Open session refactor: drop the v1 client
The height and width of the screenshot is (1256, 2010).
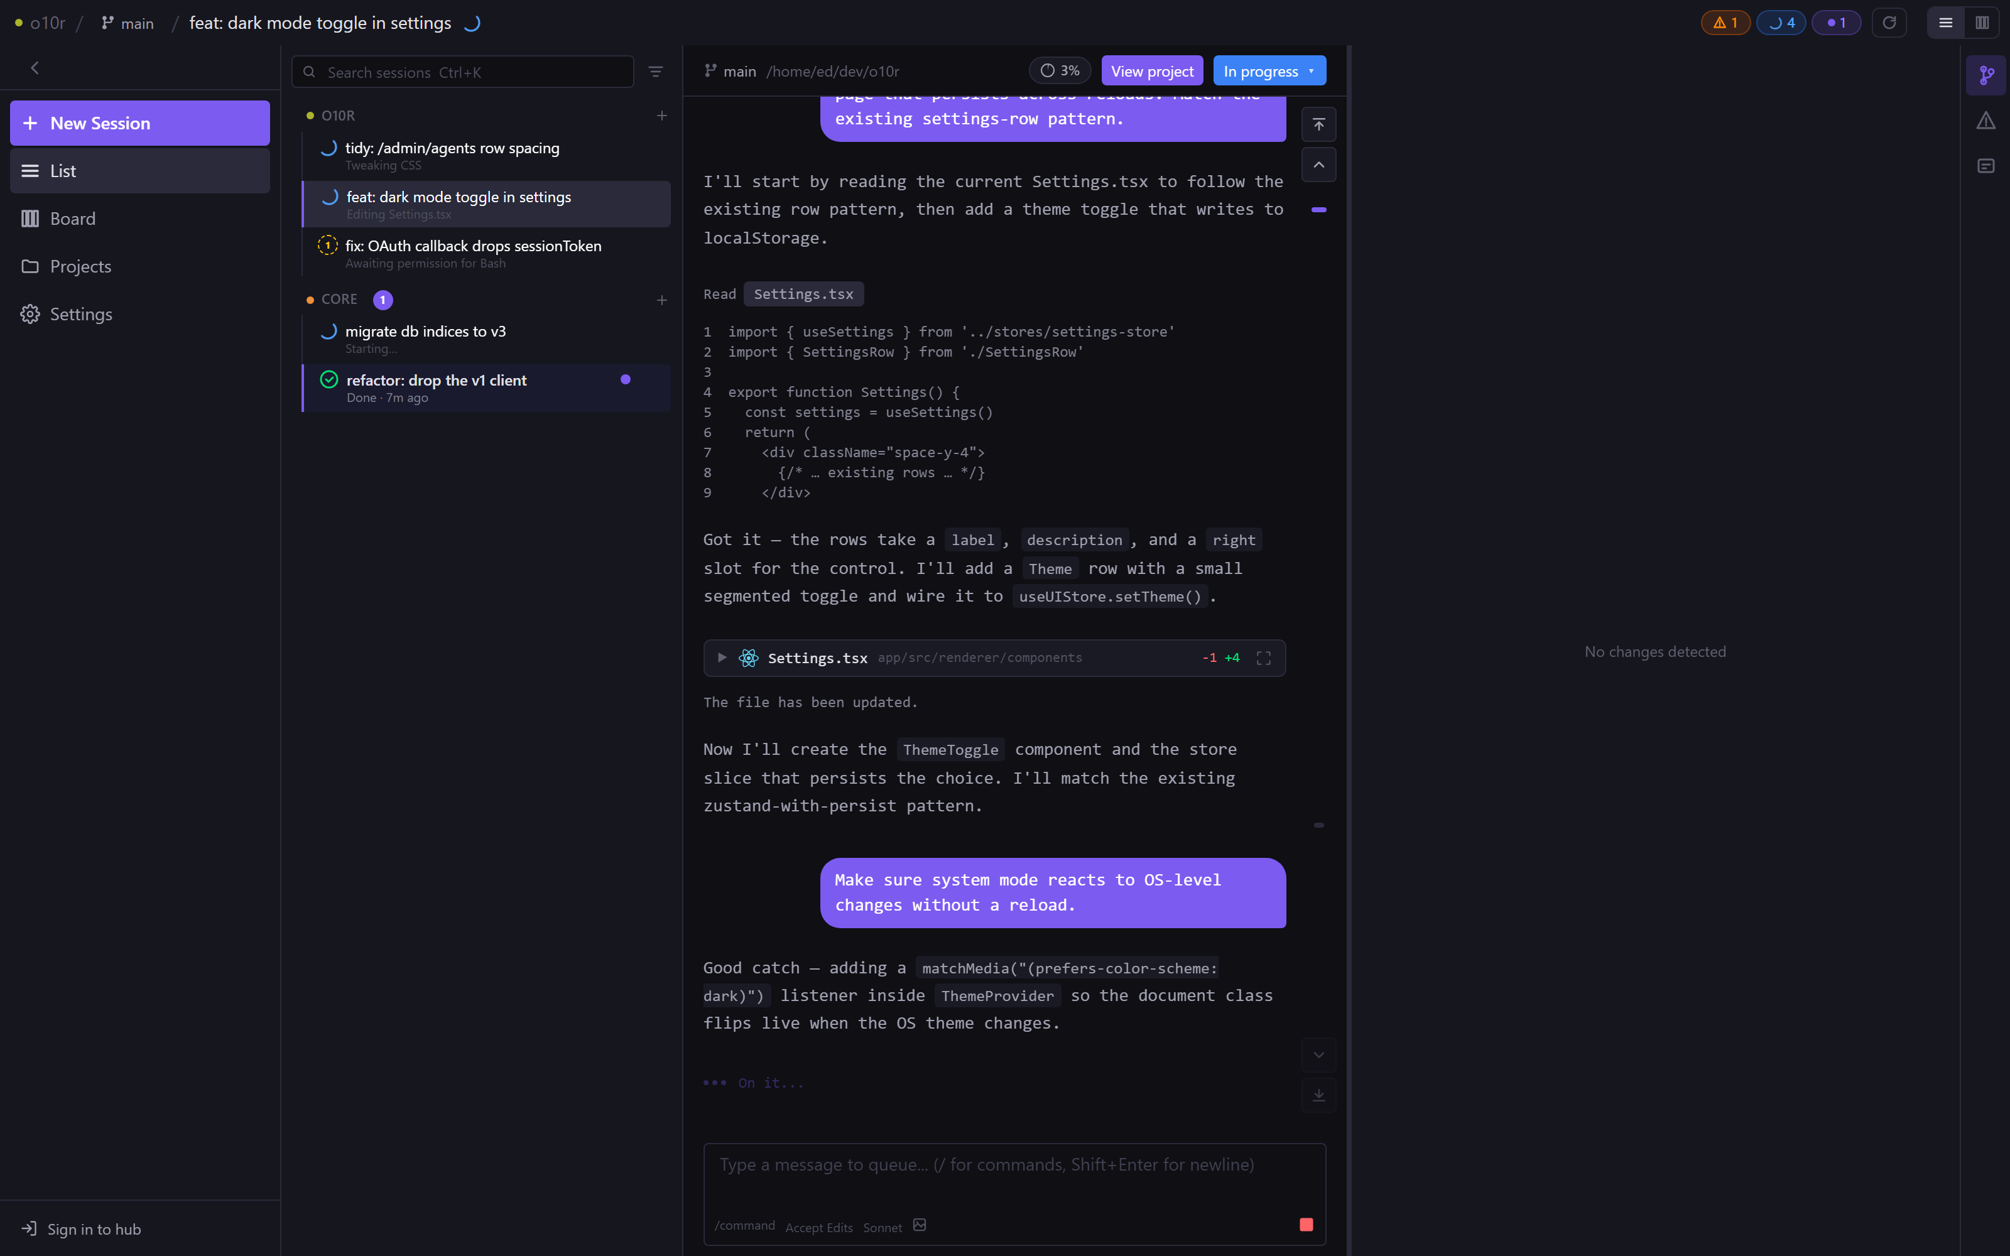click(487, 388)
